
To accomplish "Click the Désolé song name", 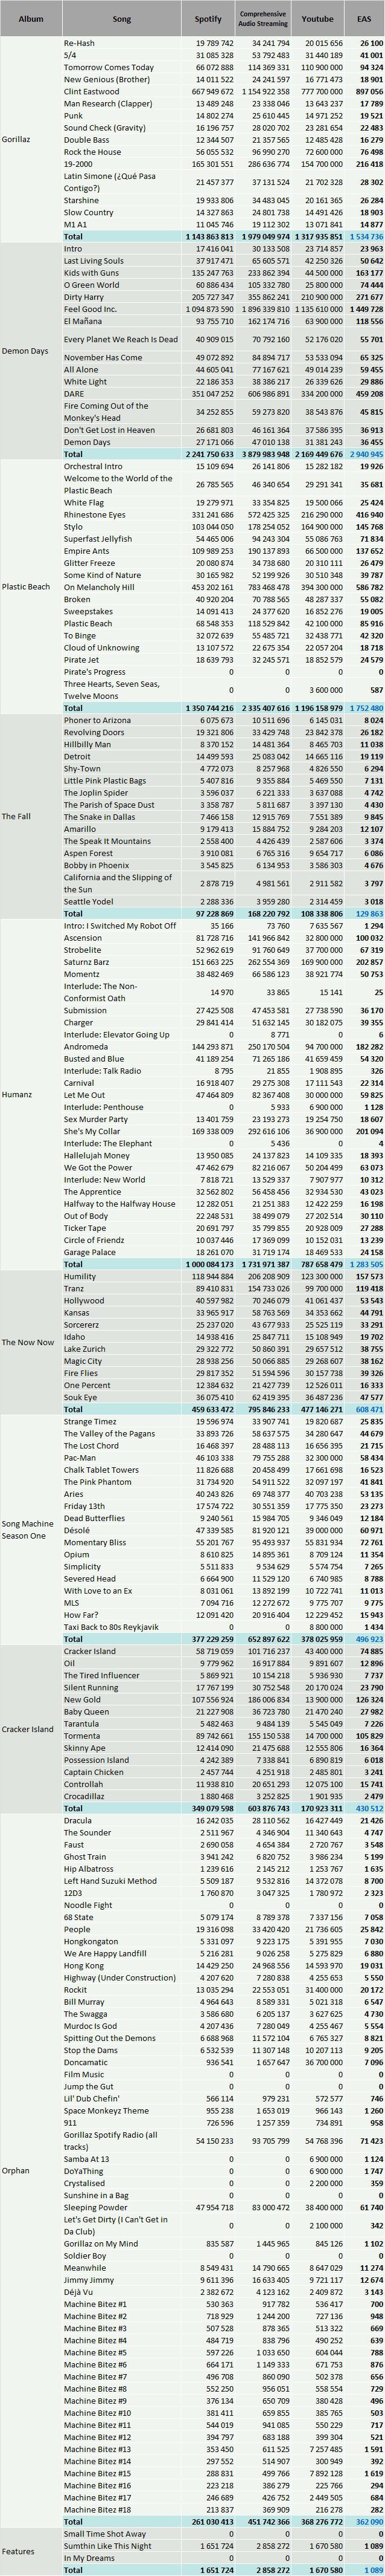I will pyautogui.click(x=77, y=1530).
